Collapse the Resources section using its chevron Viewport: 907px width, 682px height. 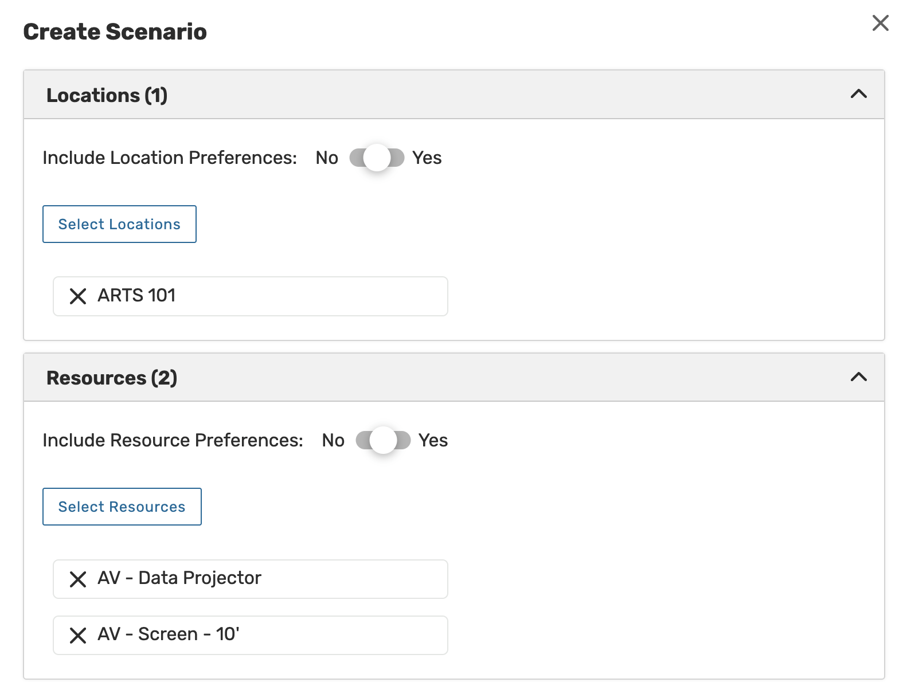(858, 377)
